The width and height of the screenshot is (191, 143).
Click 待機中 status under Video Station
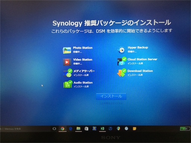[78, 64]
